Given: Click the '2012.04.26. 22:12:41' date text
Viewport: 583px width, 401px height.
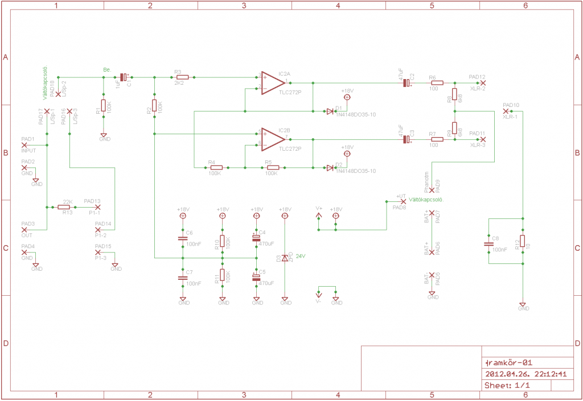Looking at the screenshot, I should 526,374.
